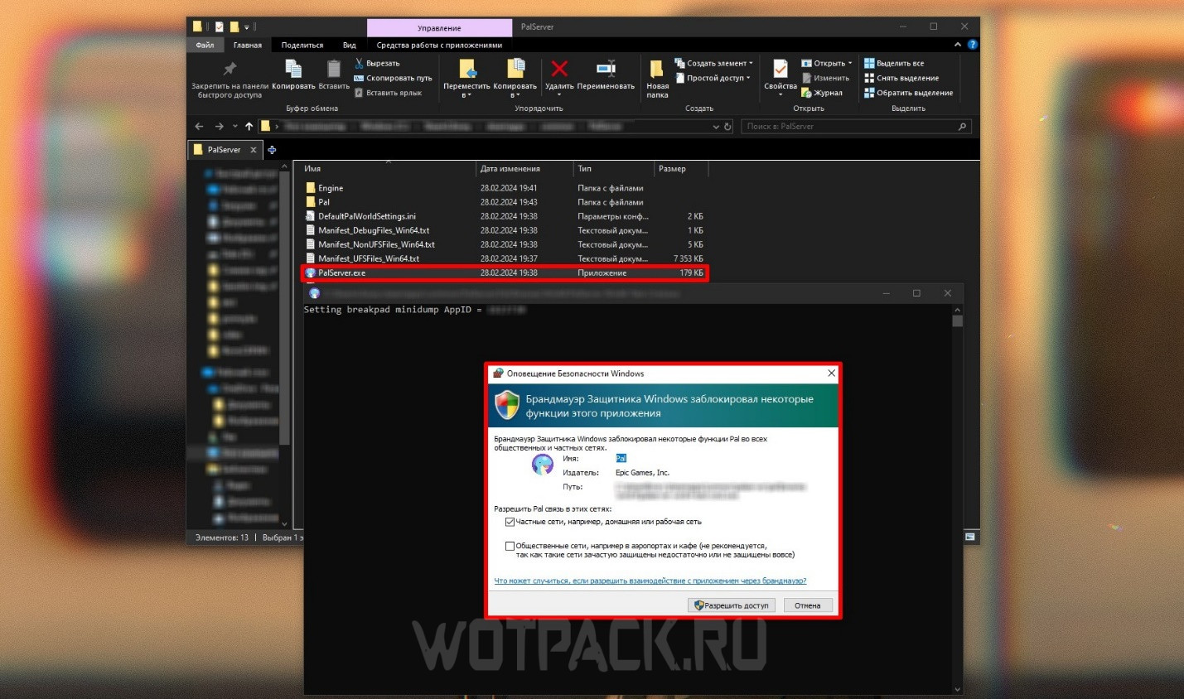Expand the Easy access (Простой доступ) dropdown

[718, 78]
